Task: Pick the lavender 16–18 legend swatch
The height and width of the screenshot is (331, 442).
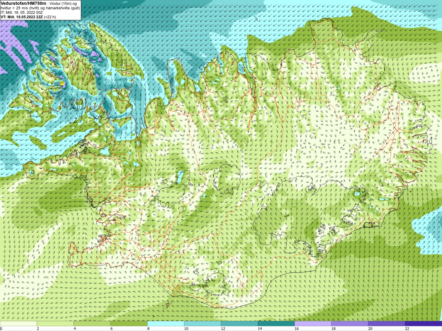Action: [x=313, y=324]
